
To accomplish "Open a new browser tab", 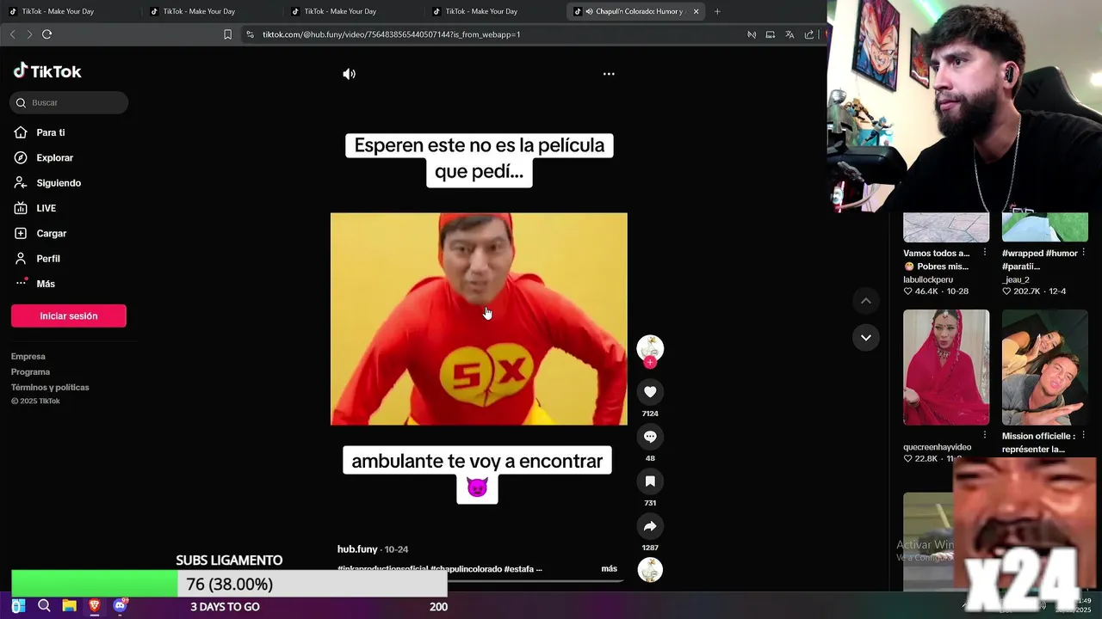I will [x=717, y=11].
